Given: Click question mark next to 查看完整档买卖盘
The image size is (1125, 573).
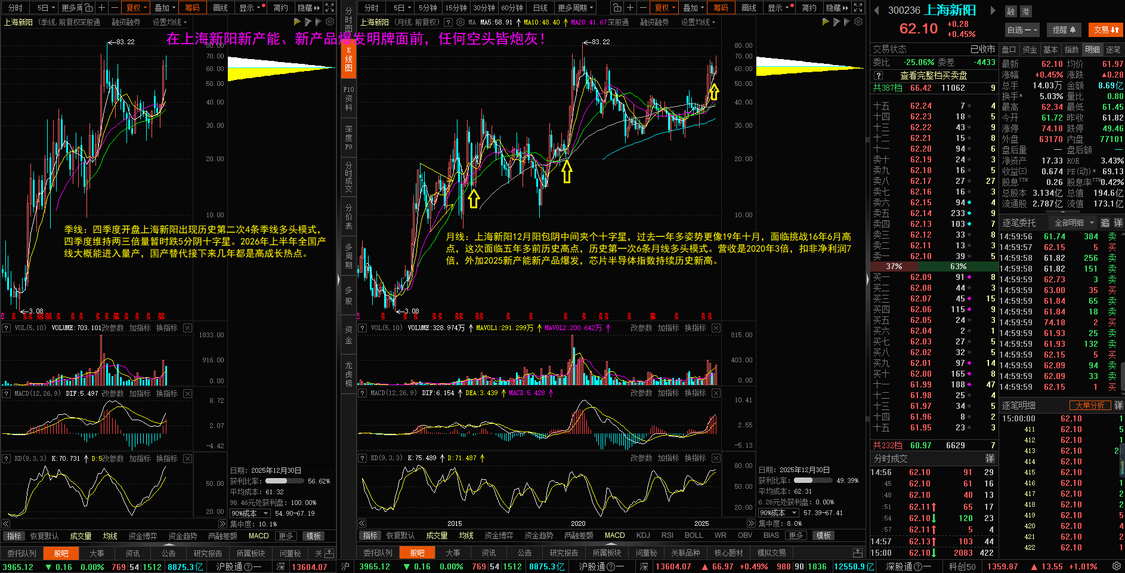Looking at the screenshot, I should tap(878, 76).
